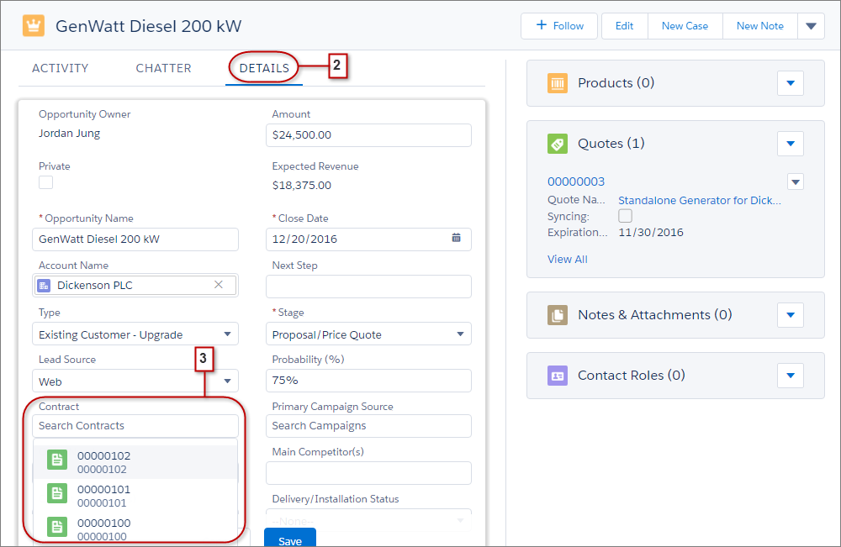Open the Lead Source dropdown showing Web
841x547 pixels.
click(x=135, y=381)
